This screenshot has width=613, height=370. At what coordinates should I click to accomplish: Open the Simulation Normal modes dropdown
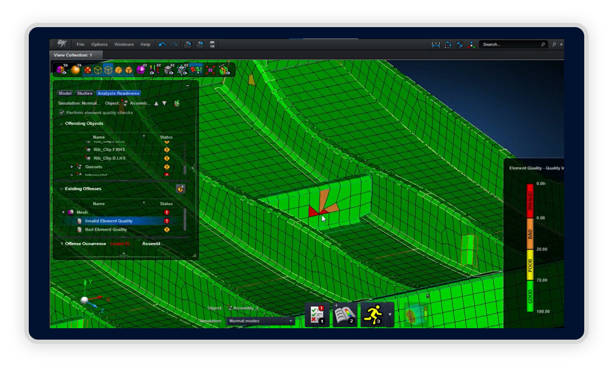[x=261, y=321]
